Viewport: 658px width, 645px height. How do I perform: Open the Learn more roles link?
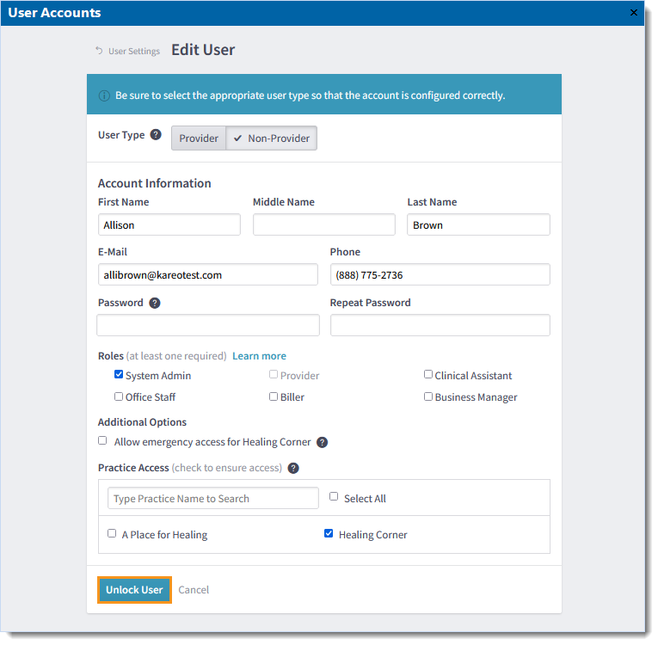259,356
